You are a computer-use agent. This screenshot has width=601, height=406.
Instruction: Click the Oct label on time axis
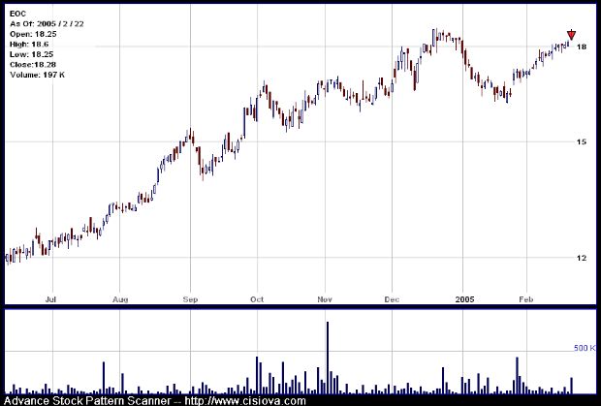tap(257, 299)
